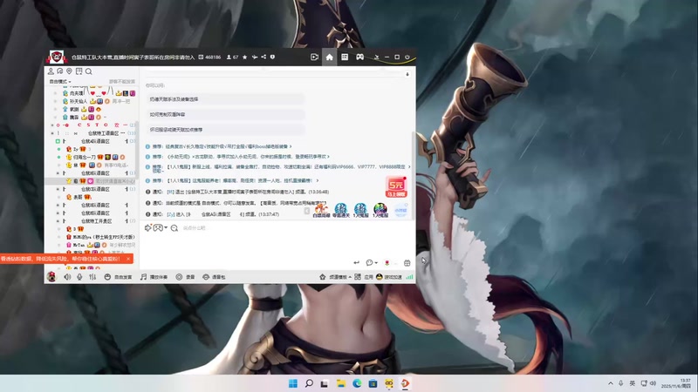Share the channel via share icon

click(x=263, y=57)
